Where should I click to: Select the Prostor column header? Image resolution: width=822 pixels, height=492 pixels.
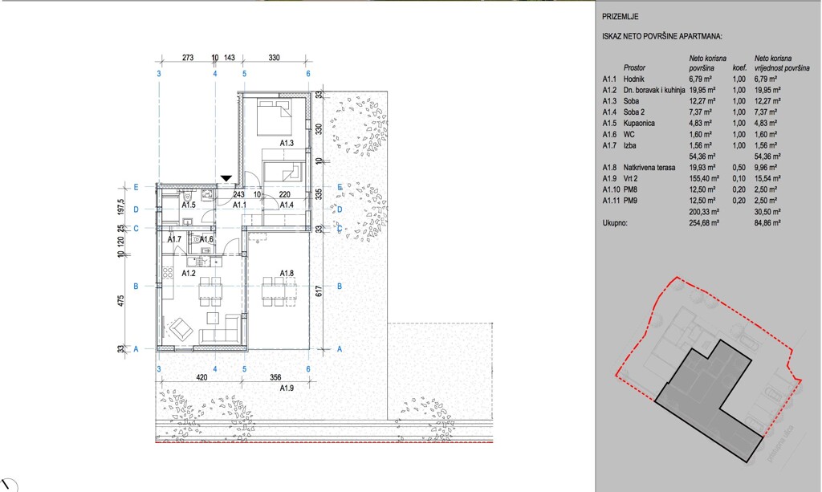point(634,67)
